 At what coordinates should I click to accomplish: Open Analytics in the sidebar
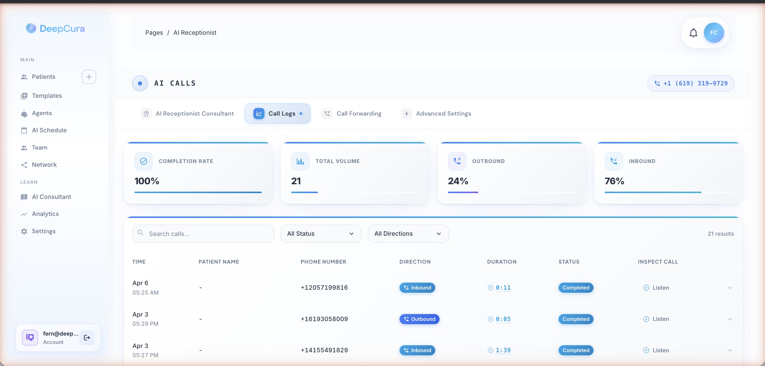coord(45,214)
